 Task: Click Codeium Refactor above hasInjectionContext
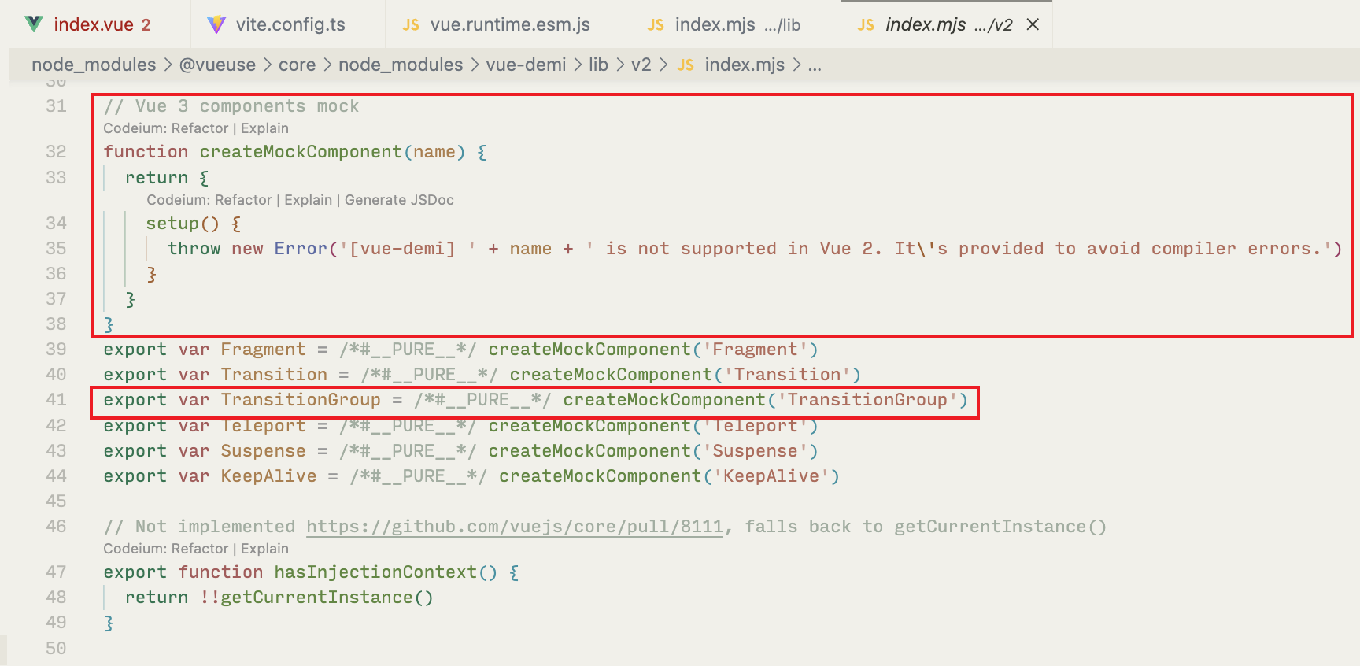click(200, 549)
